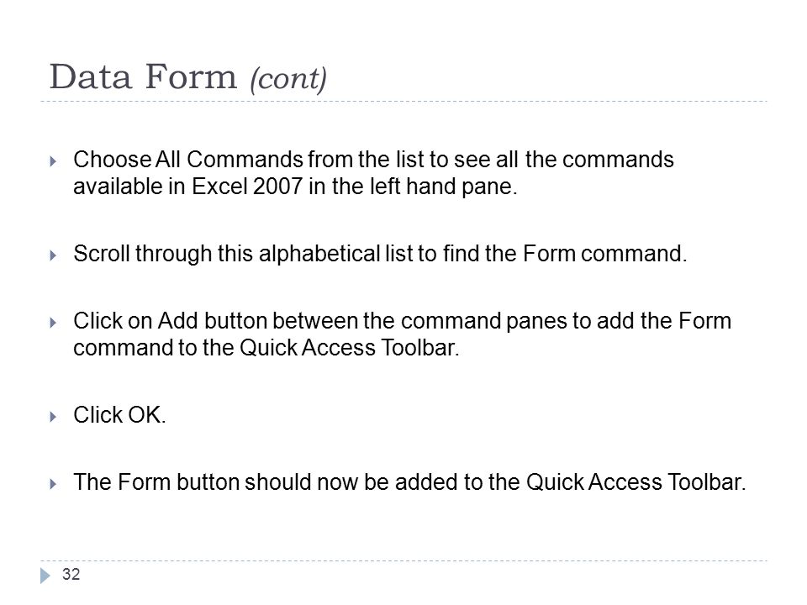Viewport: 807px width, 605px height.
Task: Click the words 'Form command' in second bullet
Action: click(x=604, y=254)
